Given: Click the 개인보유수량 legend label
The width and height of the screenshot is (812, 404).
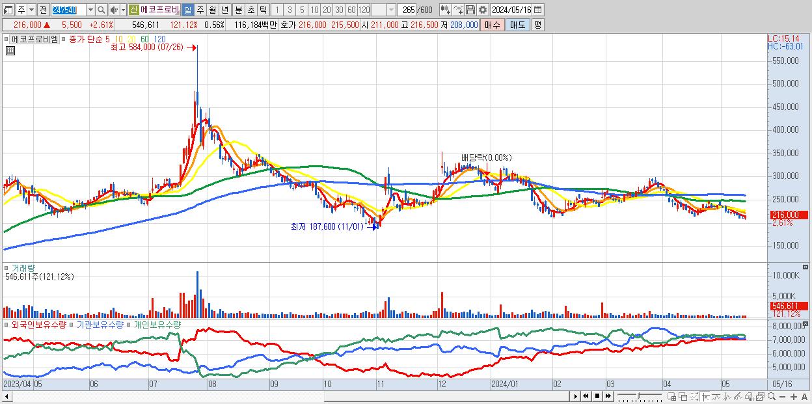Looking at the screenshot, I should [157, 324].
